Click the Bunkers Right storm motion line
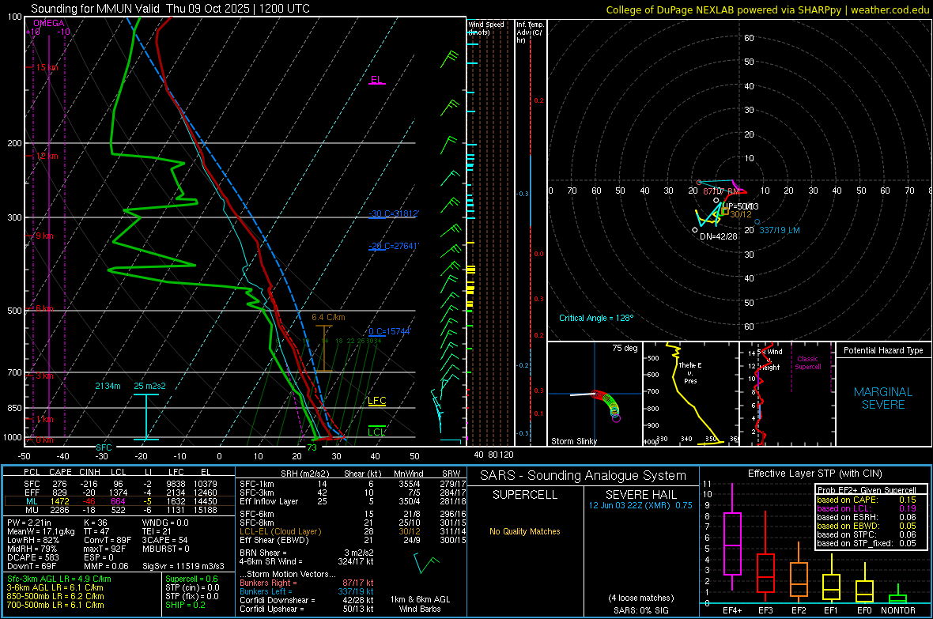This screenshot has height=619, width=933. [307, 583]
